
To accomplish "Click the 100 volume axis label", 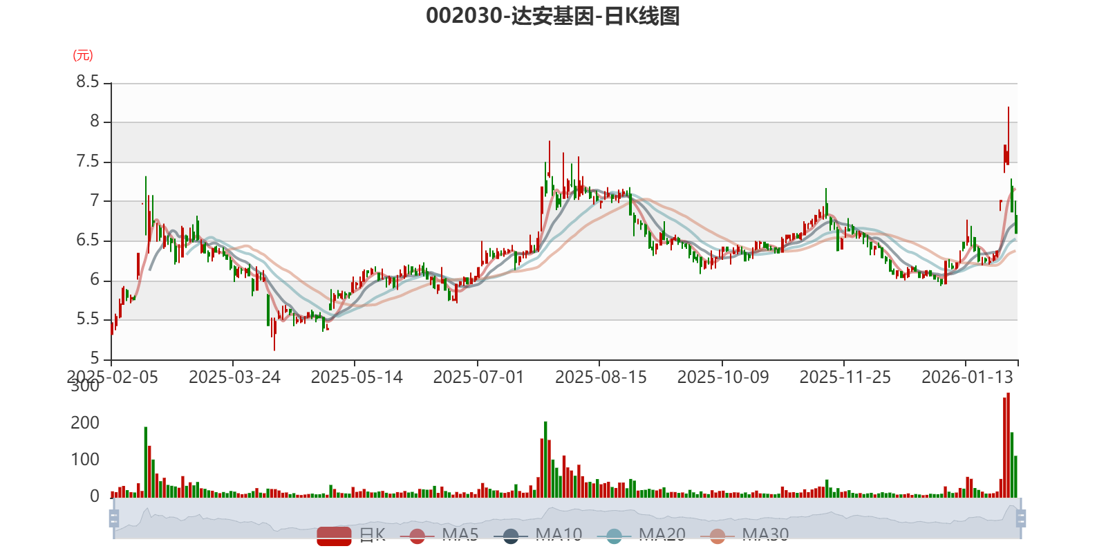I will 85,460.
